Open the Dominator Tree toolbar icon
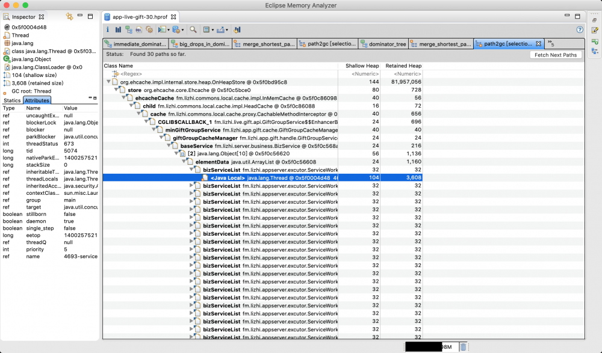This screenshot has width=602, height=353. (x=128, y=29)
